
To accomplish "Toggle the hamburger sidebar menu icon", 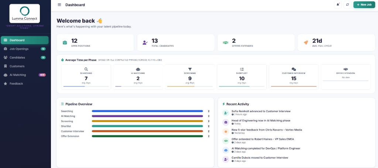I will 59,4.
